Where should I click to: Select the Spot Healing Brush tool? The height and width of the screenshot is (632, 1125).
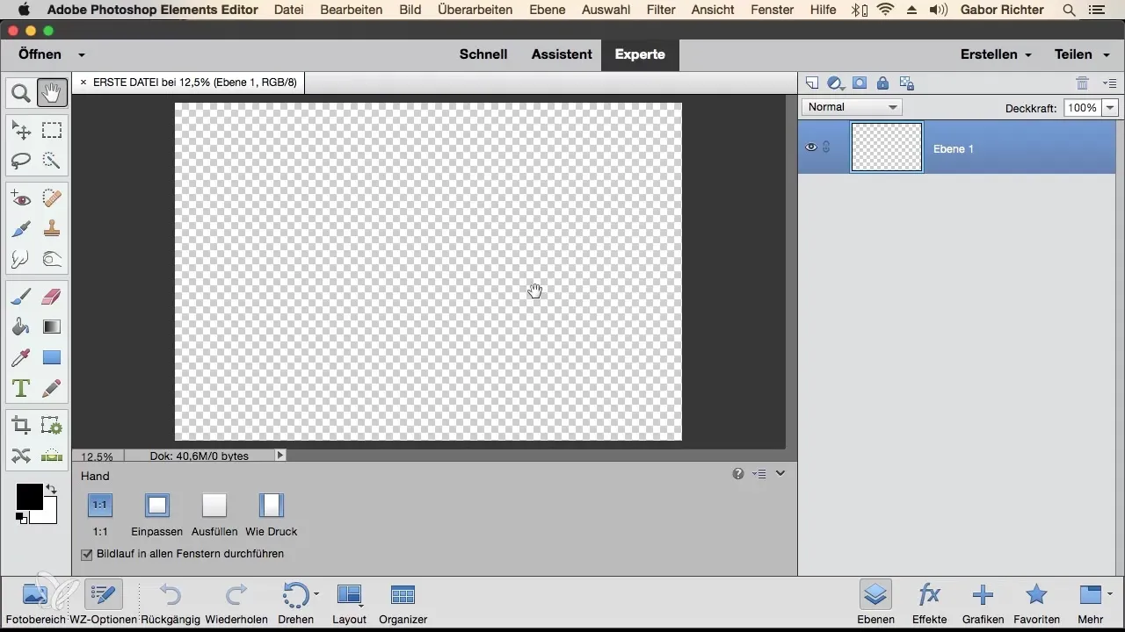tap(52, 199)
